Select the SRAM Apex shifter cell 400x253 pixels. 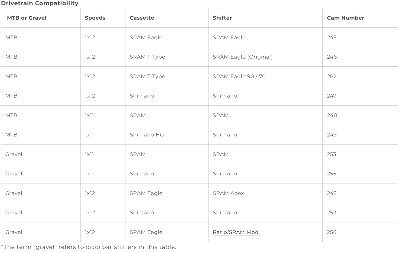click(x=228, y=193)
